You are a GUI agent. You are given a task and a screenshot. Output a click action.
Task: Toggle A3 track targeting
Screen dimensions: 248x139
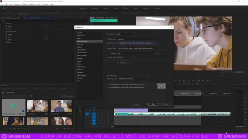pyautogui.click(x=94, y=120)
